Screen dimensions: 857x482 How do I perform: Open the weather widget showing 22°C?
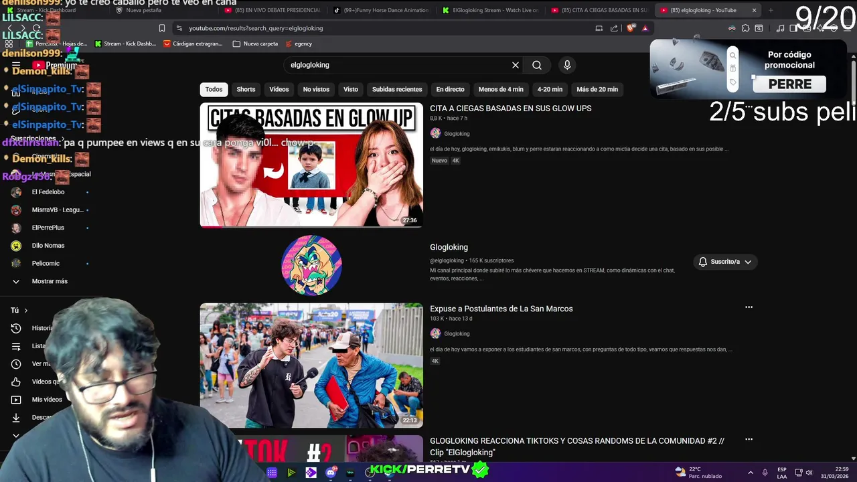click(x=698, y=473)
